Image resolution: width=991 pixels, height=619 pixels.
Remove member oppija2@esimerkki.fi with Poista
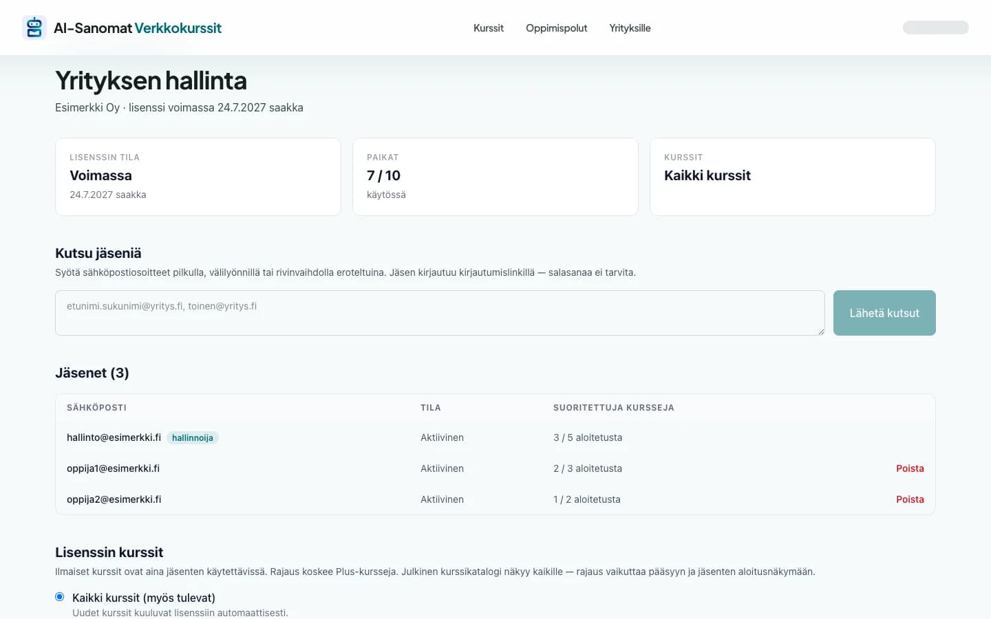click(x=910, y=499)
